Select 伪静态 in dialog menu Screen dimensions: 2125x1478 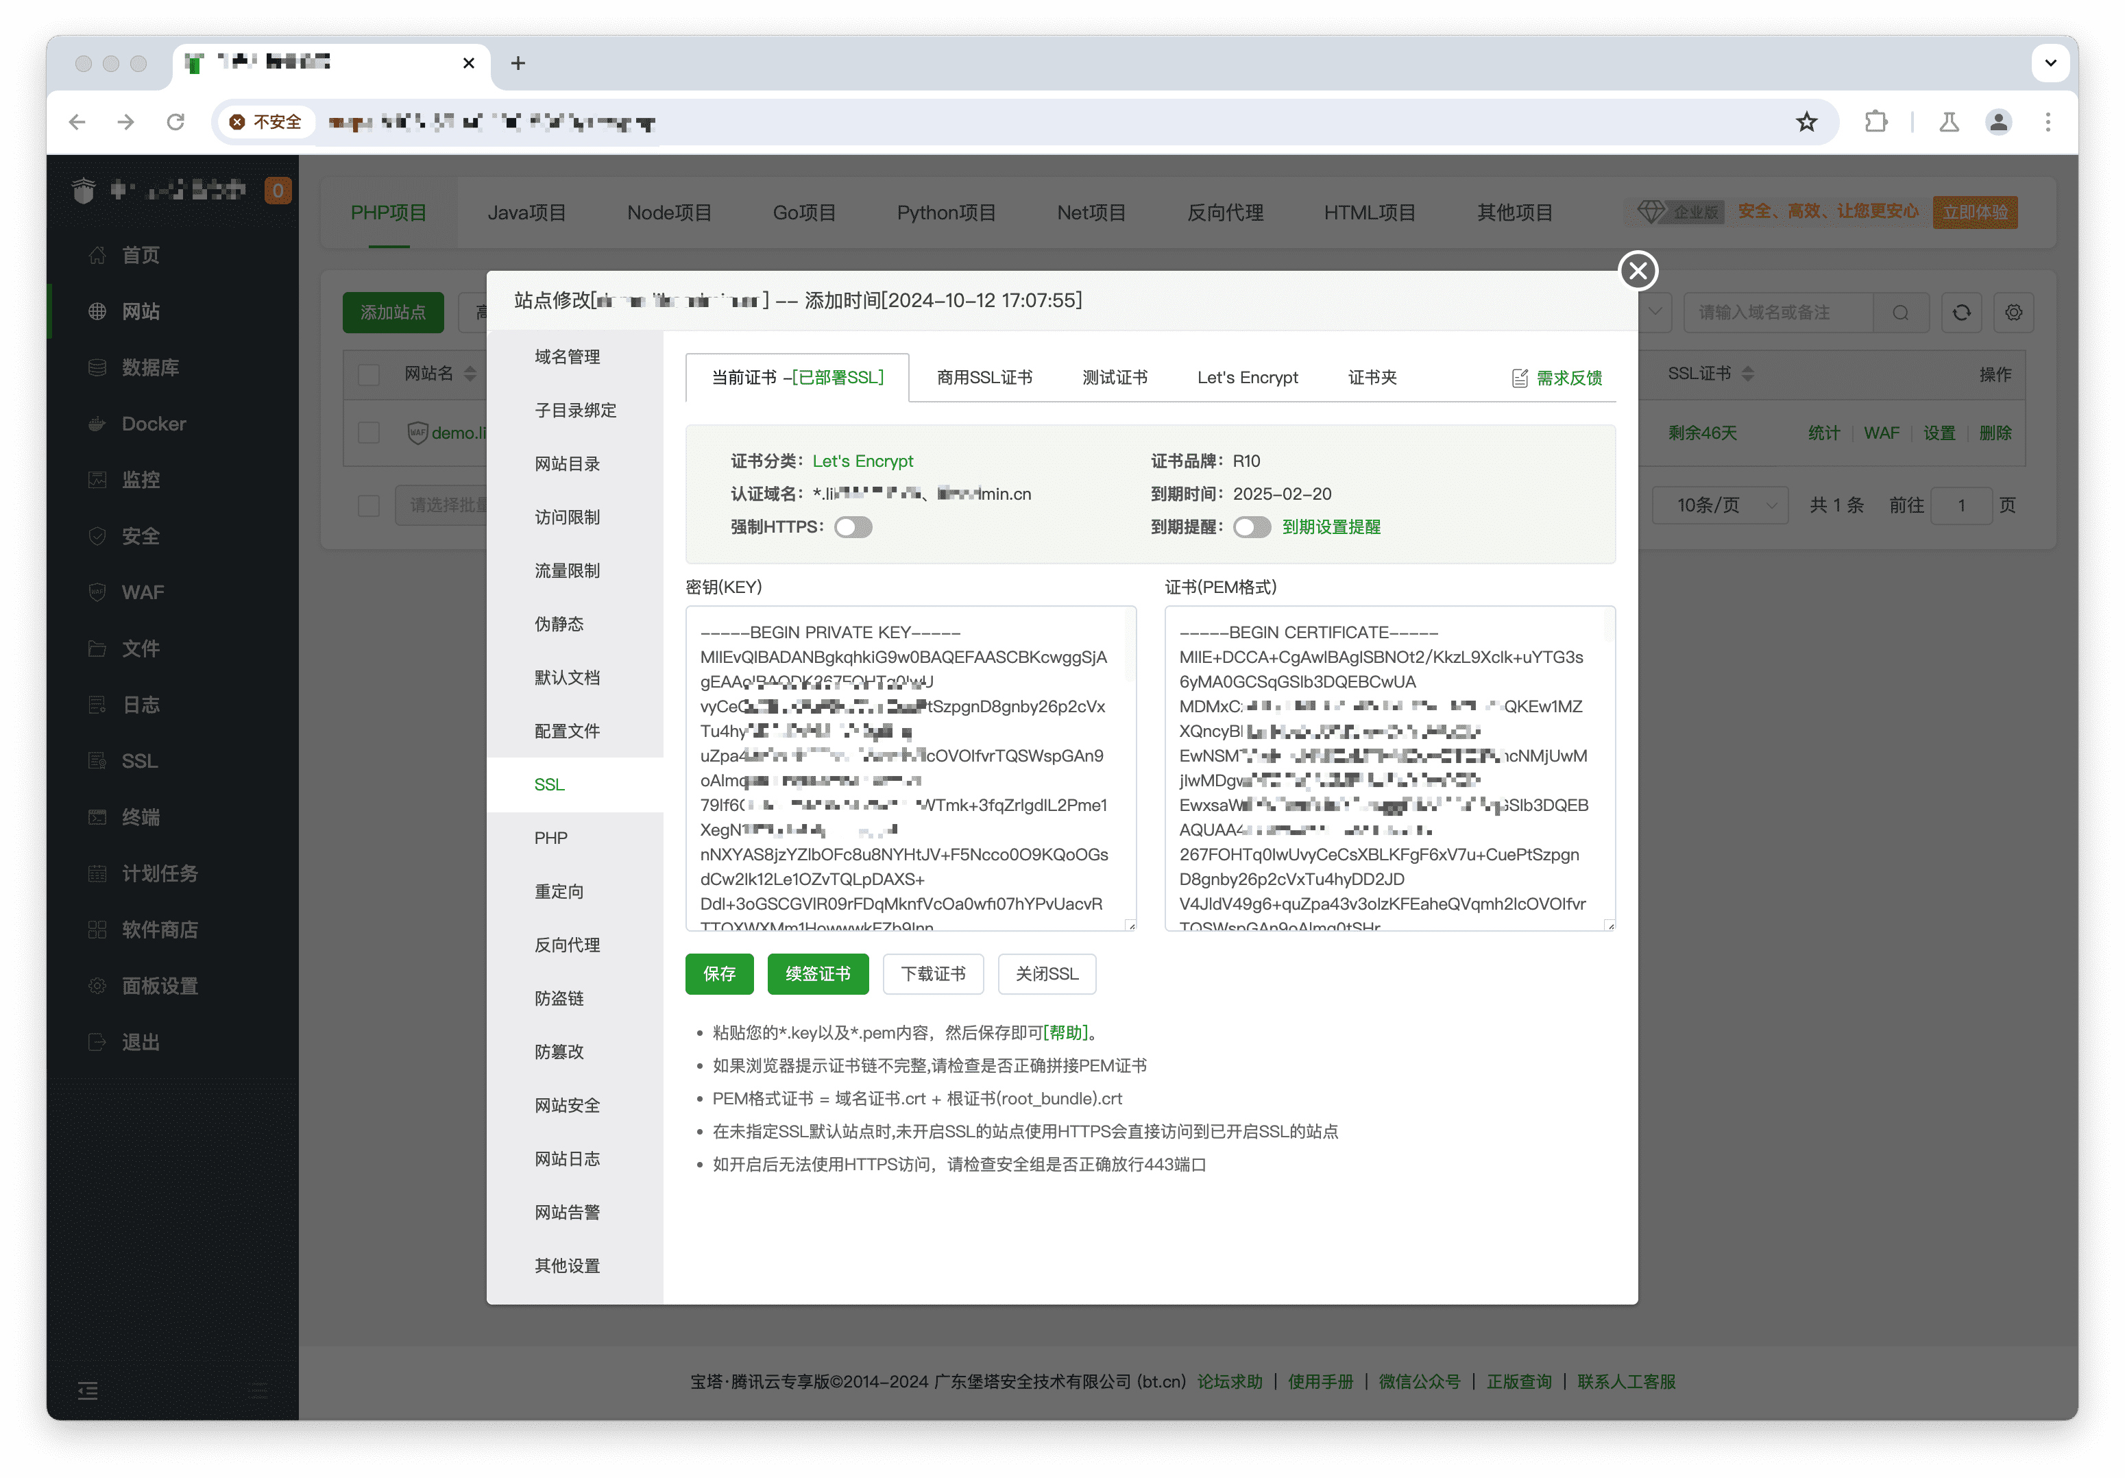559,625
